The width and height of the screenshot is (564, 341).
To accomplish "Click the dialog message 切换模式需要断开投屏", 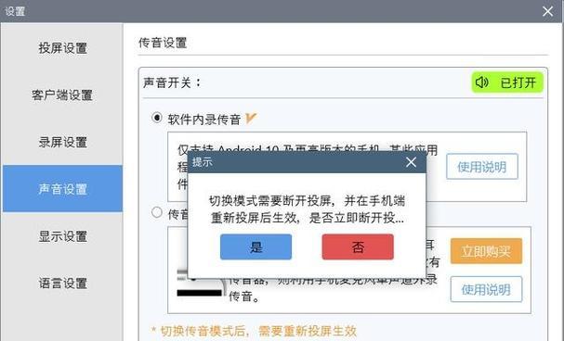I will 307,209.
